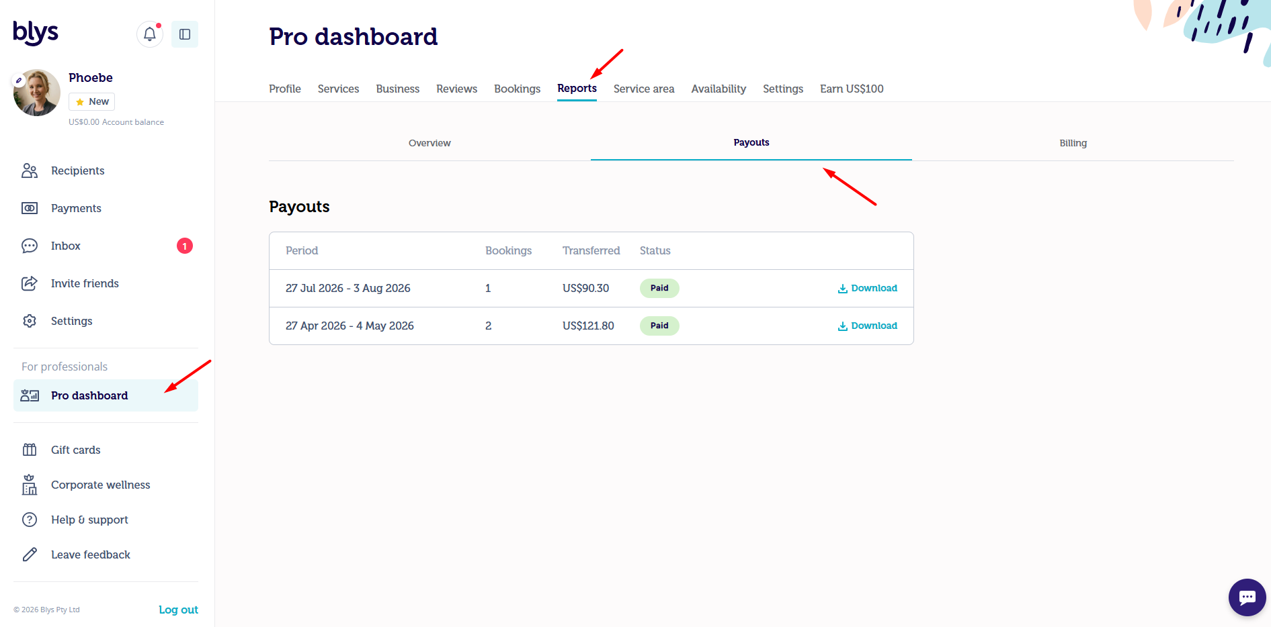1271x627 pixels.
Task: Click the Invite friends share icon
Action: pyautogui.click(x=30, y=283)
